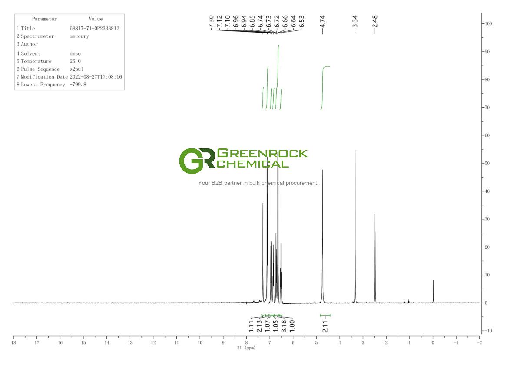Select the integration value "1.00"

(292, 326)
